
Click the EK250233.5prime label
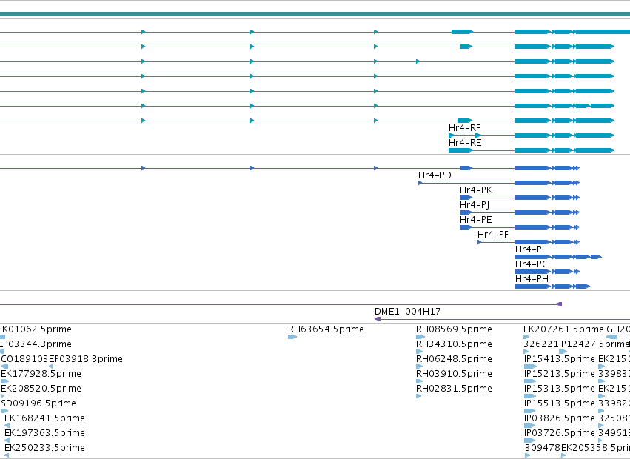click(x=44, y=448)
